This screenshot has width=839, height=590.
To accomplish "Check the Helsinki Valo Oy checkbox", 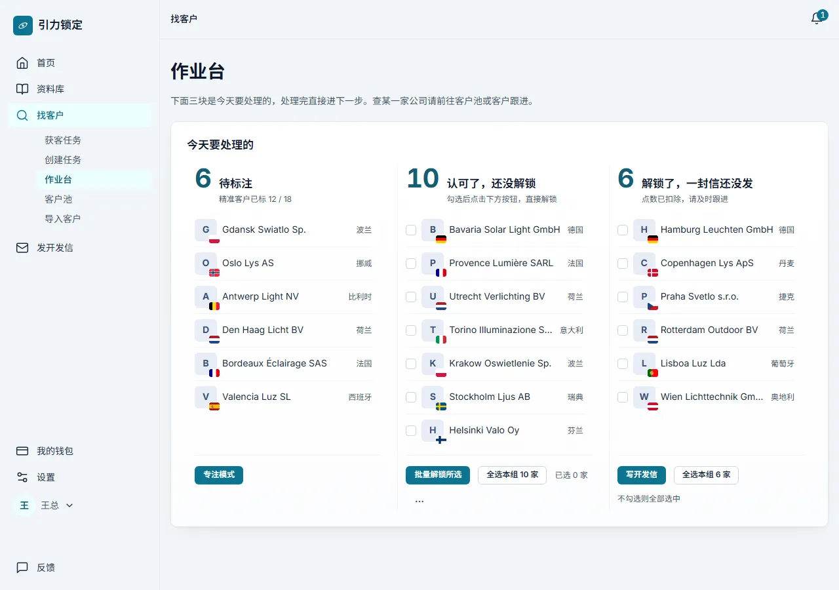I will tap(411, 431).
